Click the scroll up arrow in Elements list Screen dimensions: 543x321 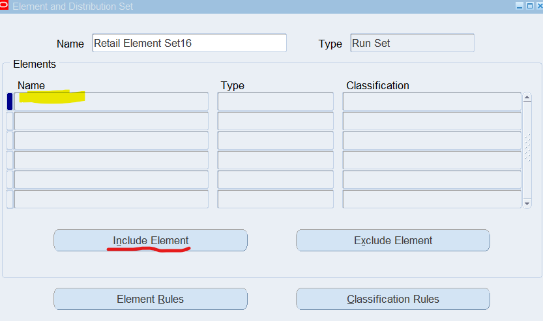tap(527, 98)
